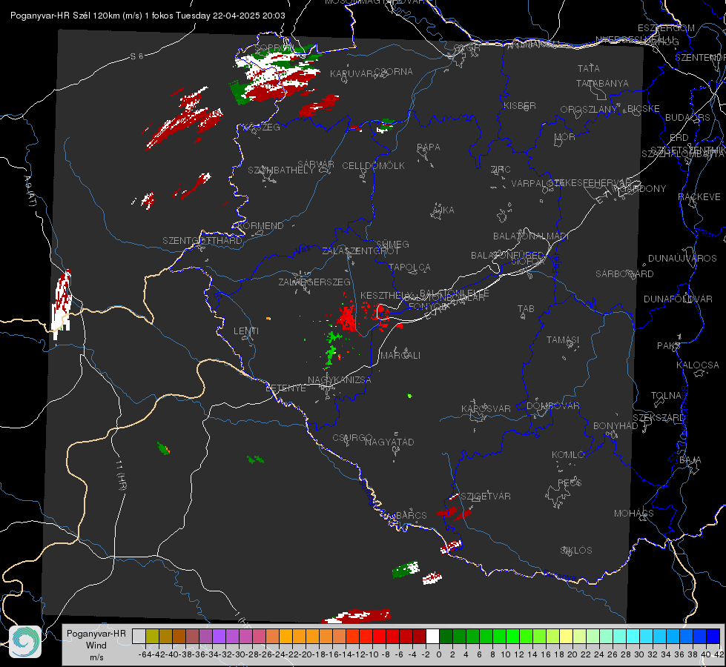
Task: Click the LETENYE city label
Action: pyautogui.click(x=286, y=388)
